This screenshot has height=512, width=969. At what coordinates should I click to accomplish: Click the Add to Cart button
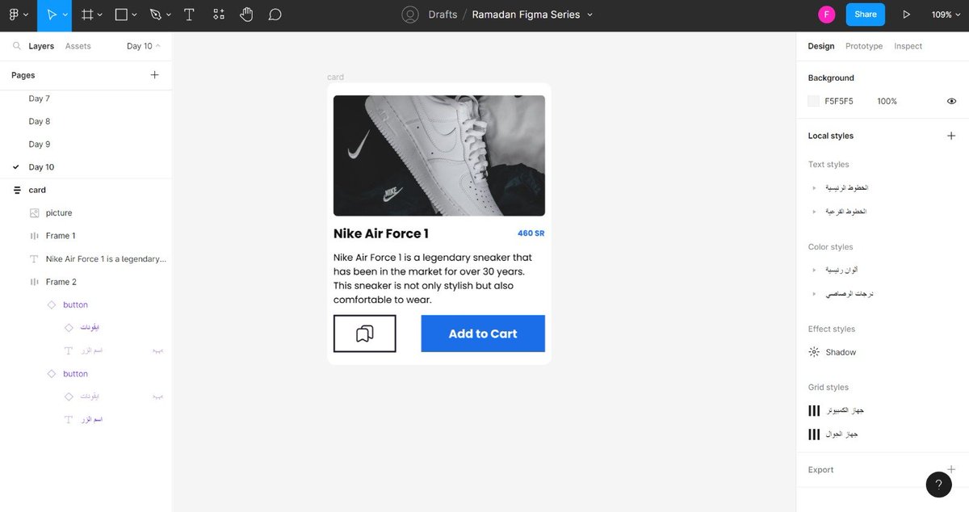click(483, 334)
